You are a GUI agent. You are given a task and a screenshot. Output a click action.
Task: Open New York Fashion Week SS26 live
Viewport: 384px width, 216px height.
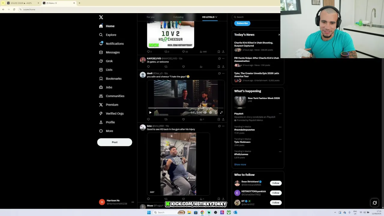pos(264,98)
